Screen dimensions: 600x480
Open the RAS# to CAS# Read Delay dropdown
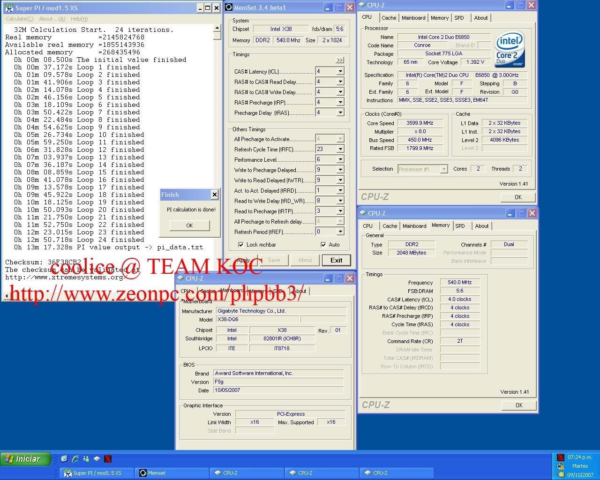point(340,82)
